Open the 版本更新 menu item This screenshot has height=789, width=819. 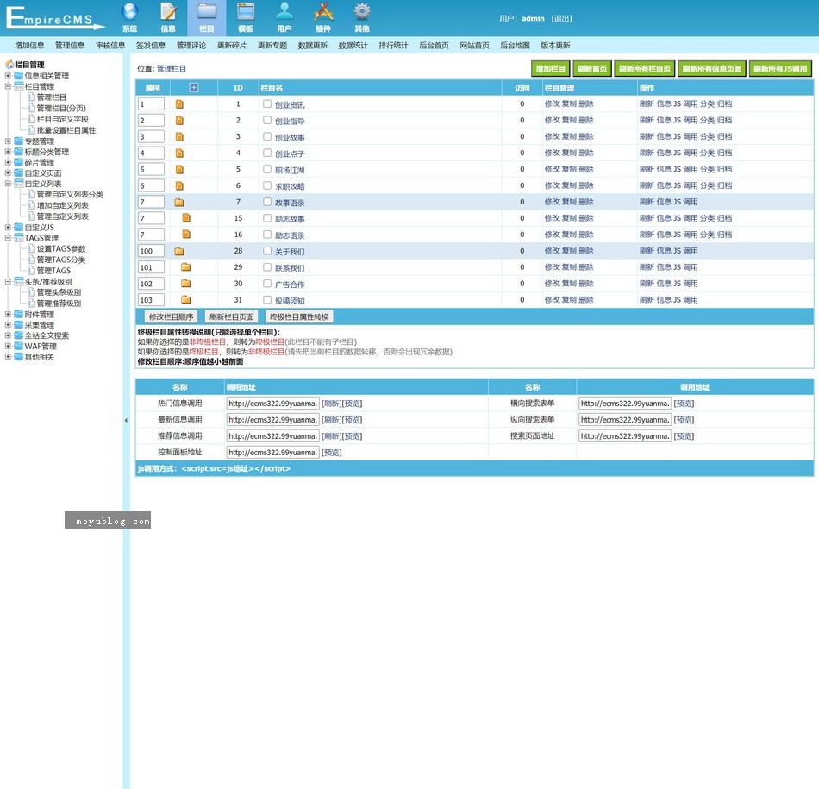click(555, 46)
